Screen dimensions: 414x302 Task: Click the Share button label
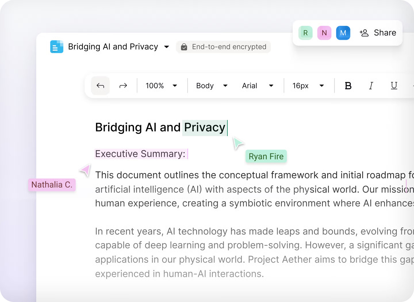click(385, 33)
